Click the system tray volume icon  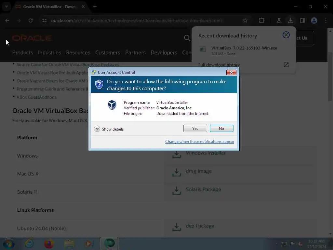[x=300, y=244]
